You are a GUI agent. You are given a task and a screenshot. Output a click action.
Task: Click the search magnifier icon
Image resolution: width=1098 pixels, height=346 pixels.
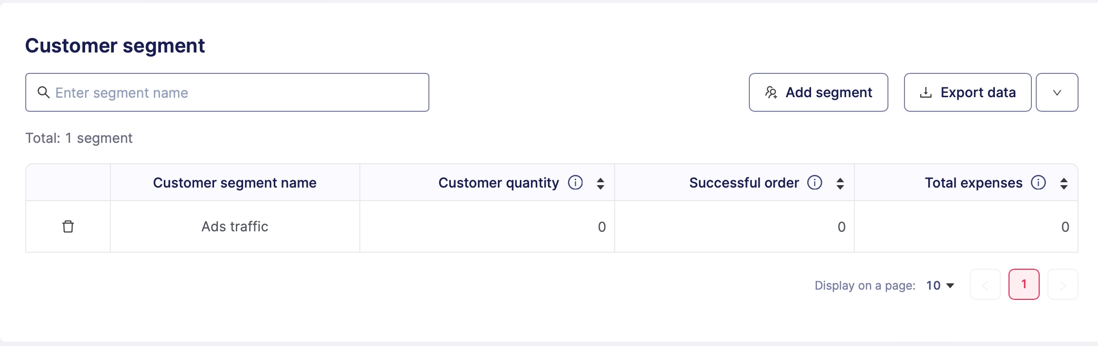(x=44, y=92)
